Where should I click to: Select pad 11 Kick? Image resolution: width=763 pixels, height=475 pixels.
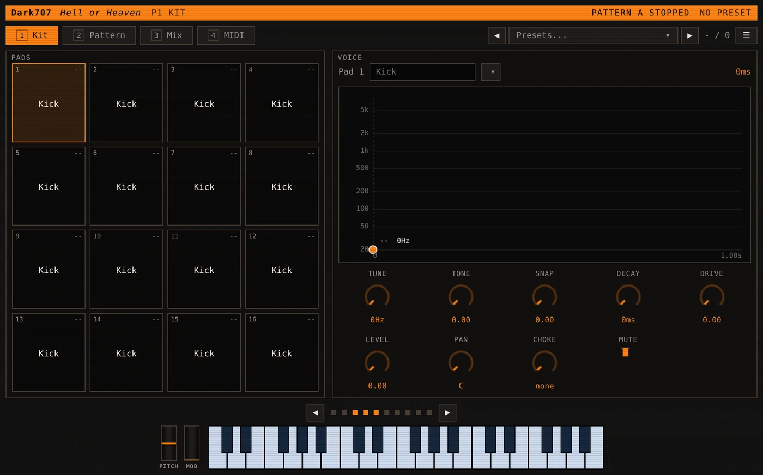204,270
